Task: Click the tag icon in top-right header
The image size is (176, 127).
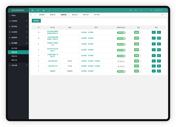Action: [x=136, y=10]
